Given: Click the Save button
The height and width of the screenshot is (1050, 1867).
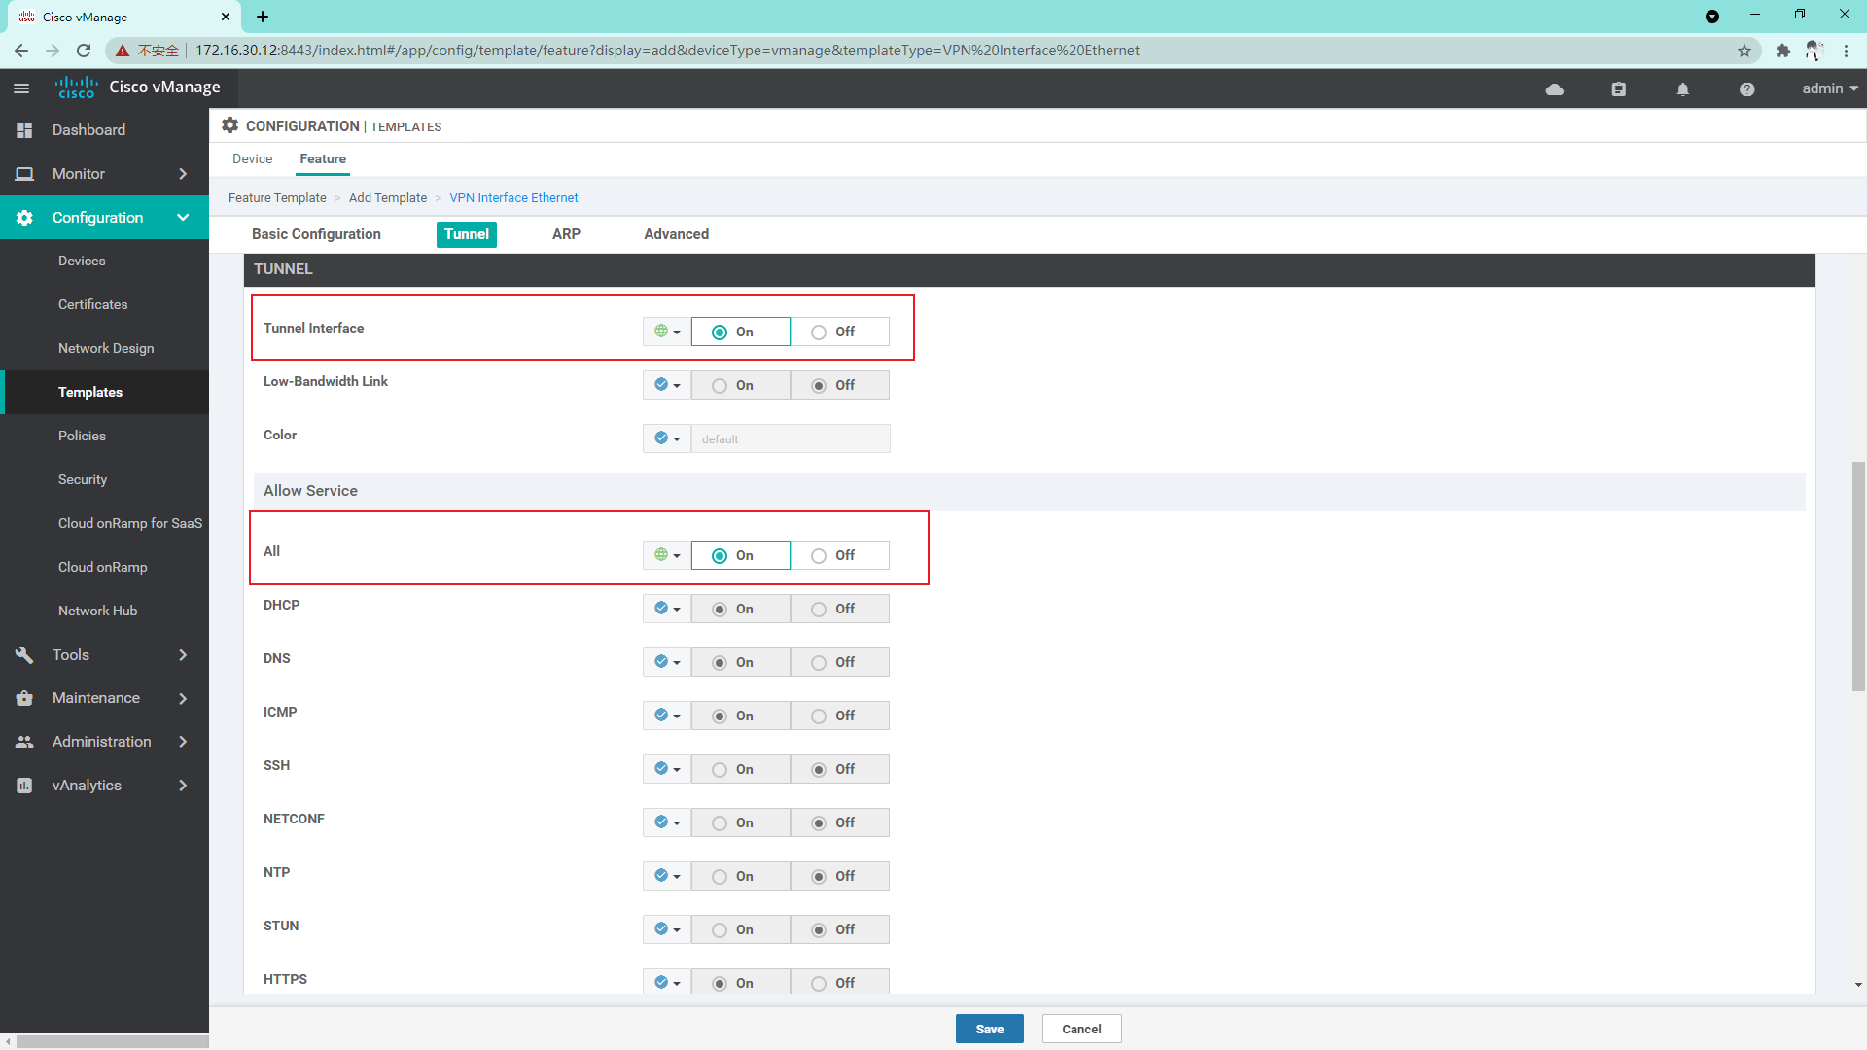Looking at the screenshot, I should click(989, 1028).
